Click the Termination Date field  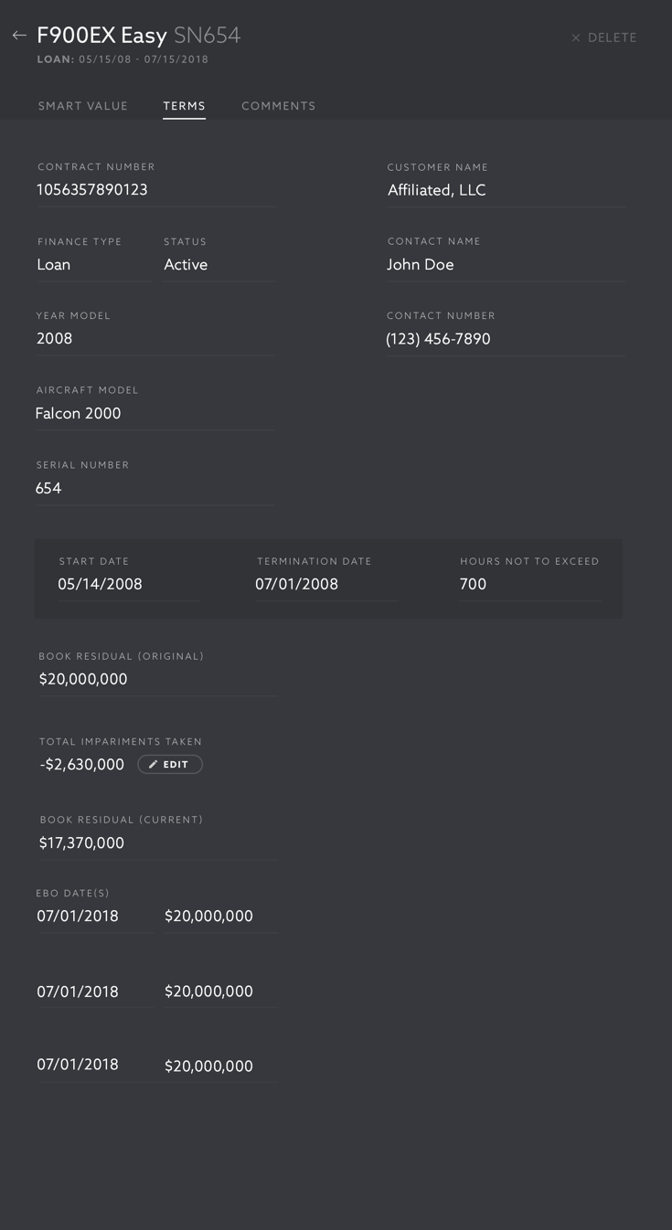coord(325,585)
